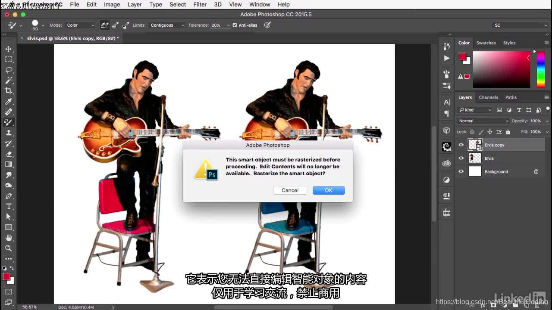Image resolution: width=552 pixels, height=310 pixels.
Task: Choose Sampling Continuous eyedropper option
Action: (104, 25)
